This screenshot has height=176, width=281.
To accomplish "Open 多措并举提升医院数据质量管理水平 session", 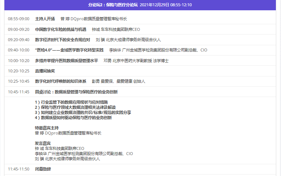I will [67, 61].
